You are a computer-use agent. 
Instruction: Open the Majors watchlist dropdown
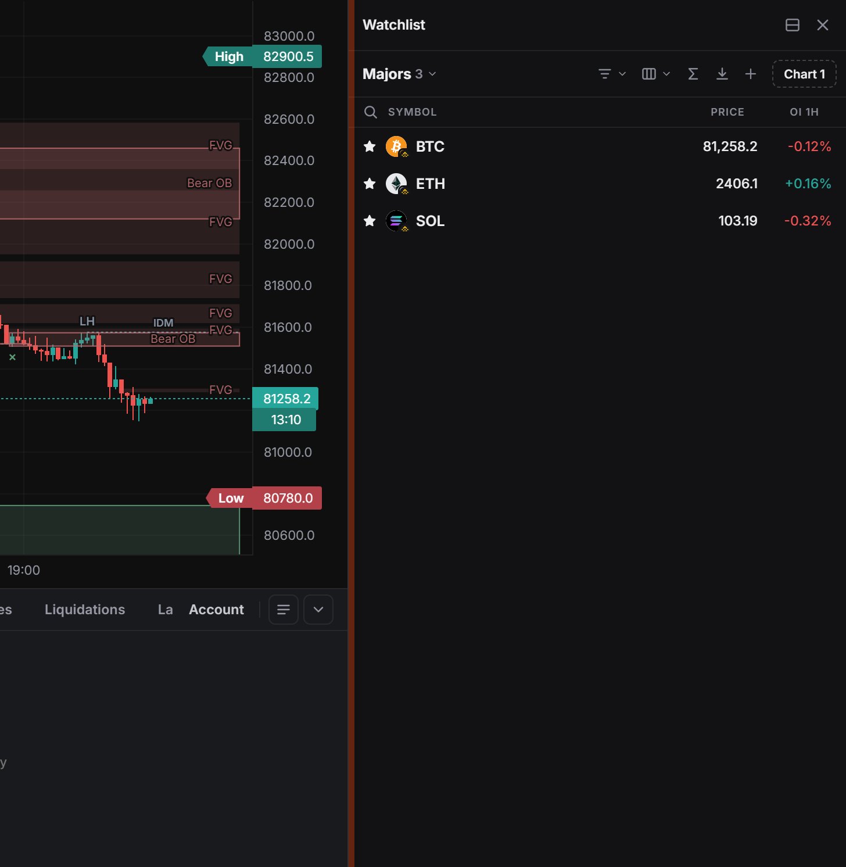[x=399, y=74]
